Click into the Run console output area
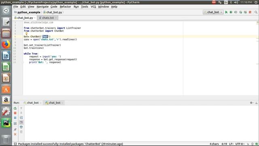Image resolution: width=259 pixels, height=146 pixels. [x=141, y=123]
